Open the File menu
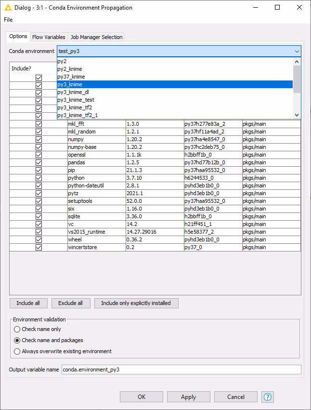The height and width of the screenshot is (410, 311). click(8, 20)
